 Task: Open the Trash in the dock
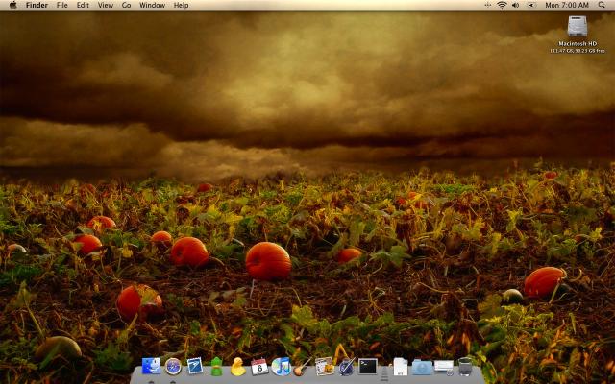pos(466,366)
